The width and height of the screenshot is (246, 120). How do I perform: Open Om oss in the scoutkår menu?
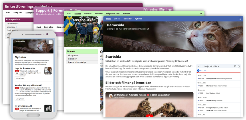78,14
